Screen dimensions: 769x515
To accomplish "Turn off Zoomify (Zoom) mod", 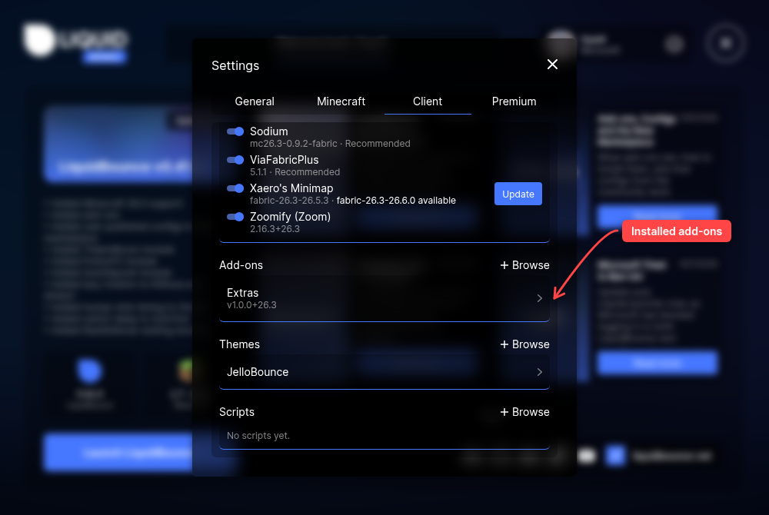I will pos(235,217).
